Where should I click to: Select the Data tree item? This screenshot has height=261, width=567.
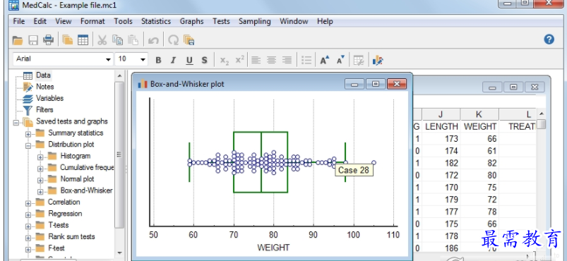point(43,75)
